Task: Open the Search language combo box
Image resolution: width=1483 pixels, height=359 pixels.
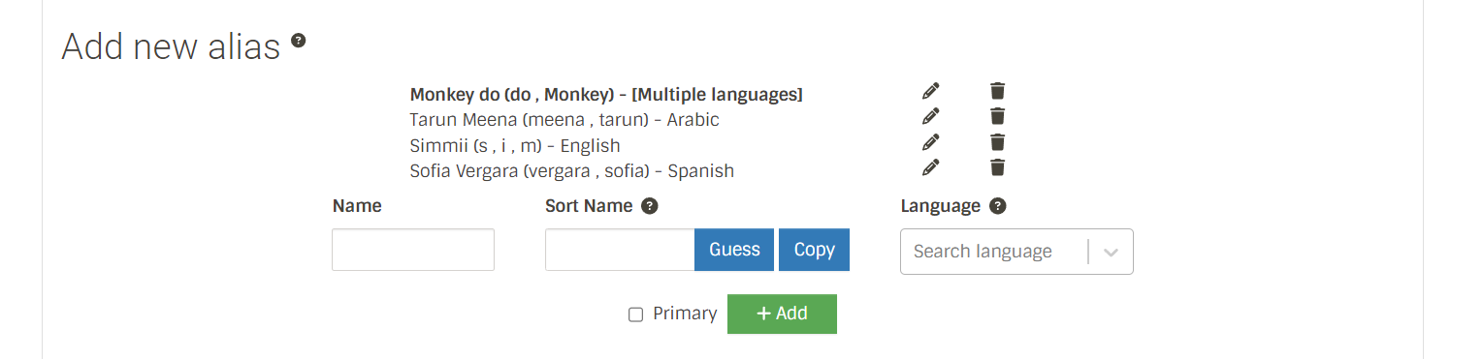Action: 1016,252
